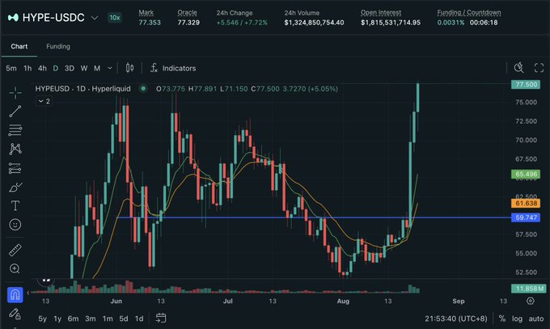Click the 24h Volume value $1,324,850,754.40

click(314, 23)
